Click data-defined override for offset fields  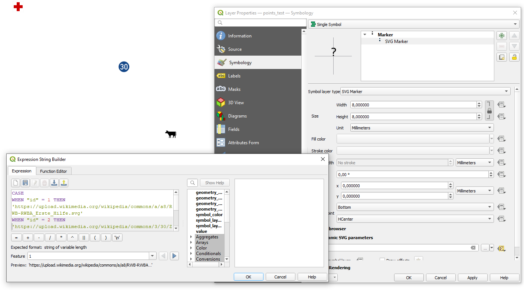click(502, 191)
